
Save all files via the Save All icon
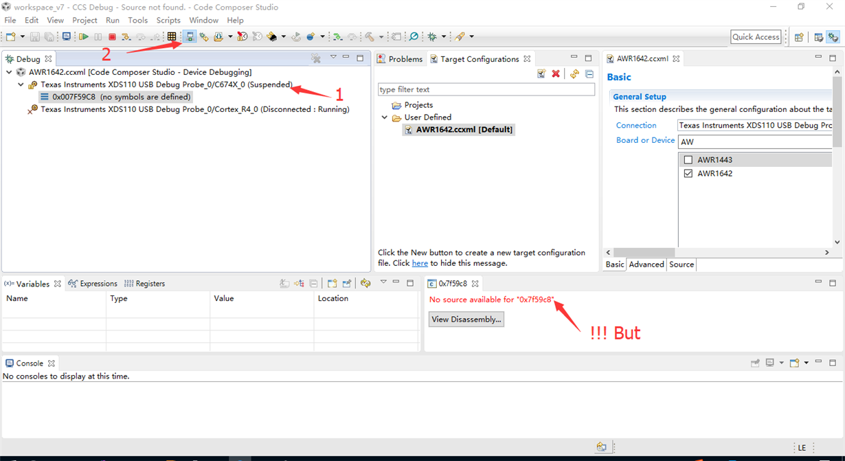coord(48,36)
